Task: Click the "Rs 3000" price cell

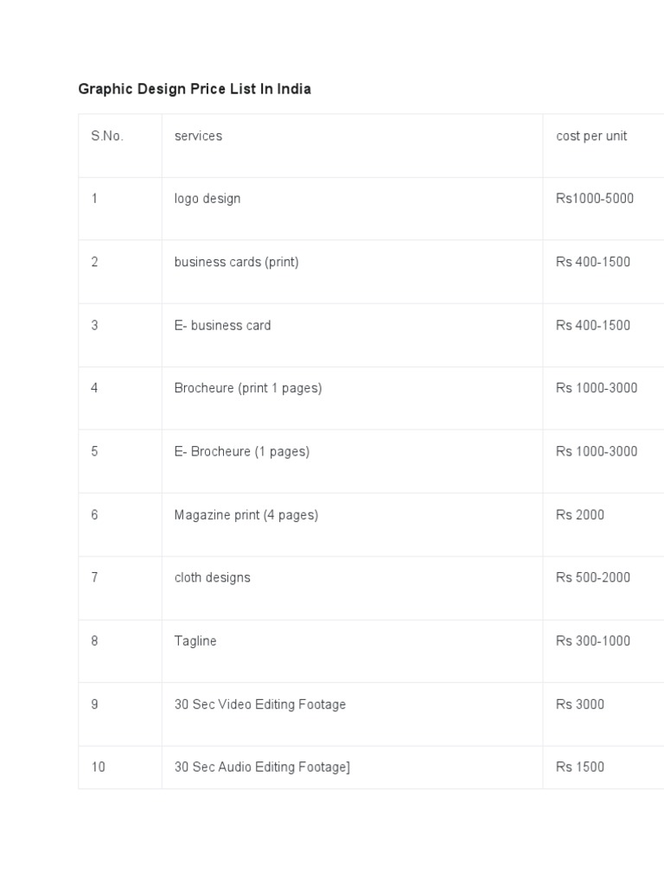Action: pos(580,704)
